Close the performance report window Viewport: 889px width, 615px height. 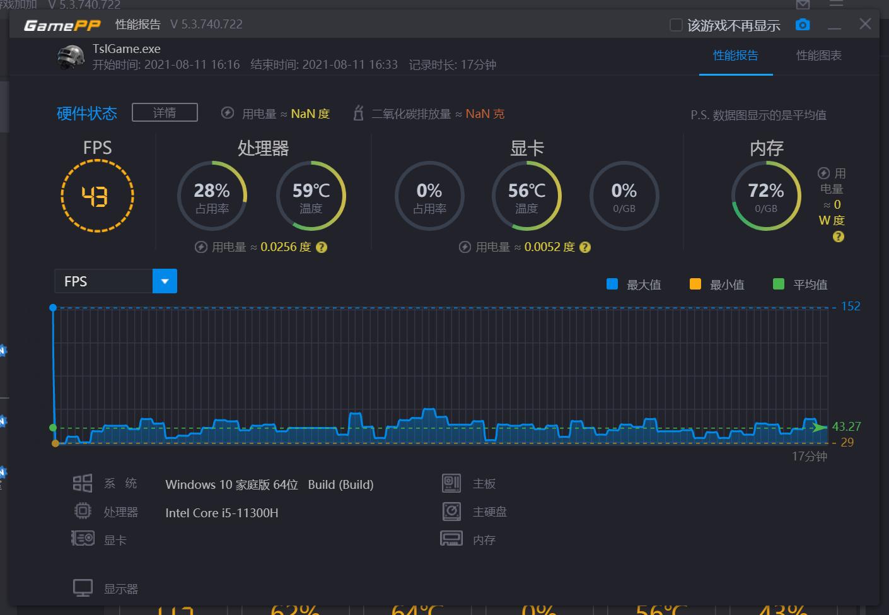(x=865, y=24)
